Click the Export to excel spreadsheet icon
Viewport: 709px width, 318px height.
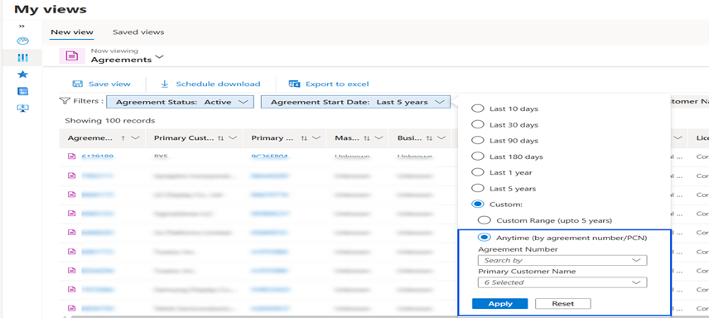click(294, 84)
